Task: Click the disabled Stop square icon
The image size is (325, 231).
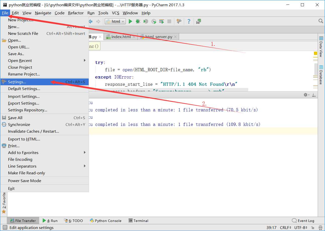Action: [x=169, y=22]
